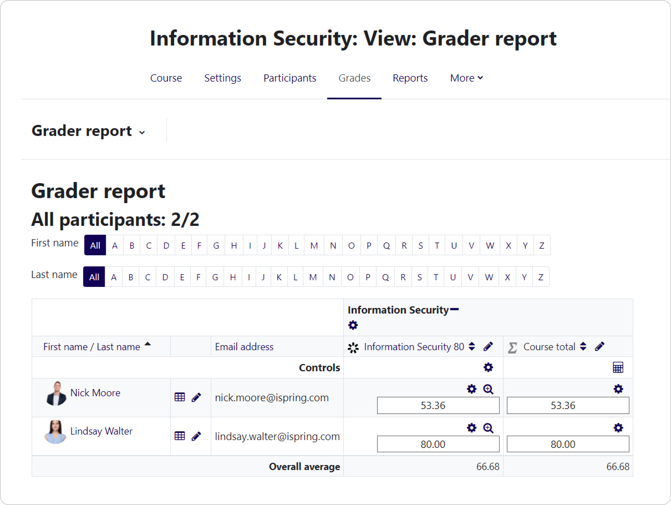Sort by Information Security 80 column
The height and width of the screenshot is (505, 671).
point(472,346)
